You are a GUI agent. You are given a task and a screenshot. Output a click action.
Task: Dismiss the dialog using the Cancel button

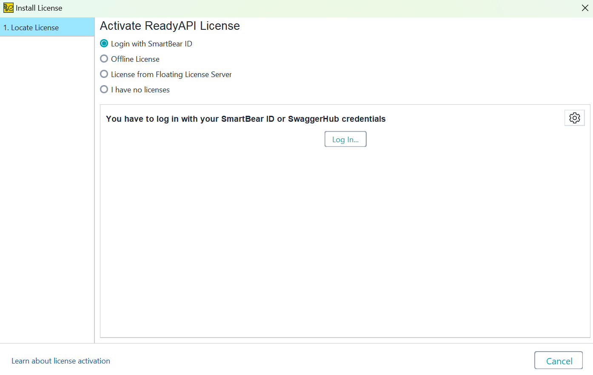pos(559,360)
